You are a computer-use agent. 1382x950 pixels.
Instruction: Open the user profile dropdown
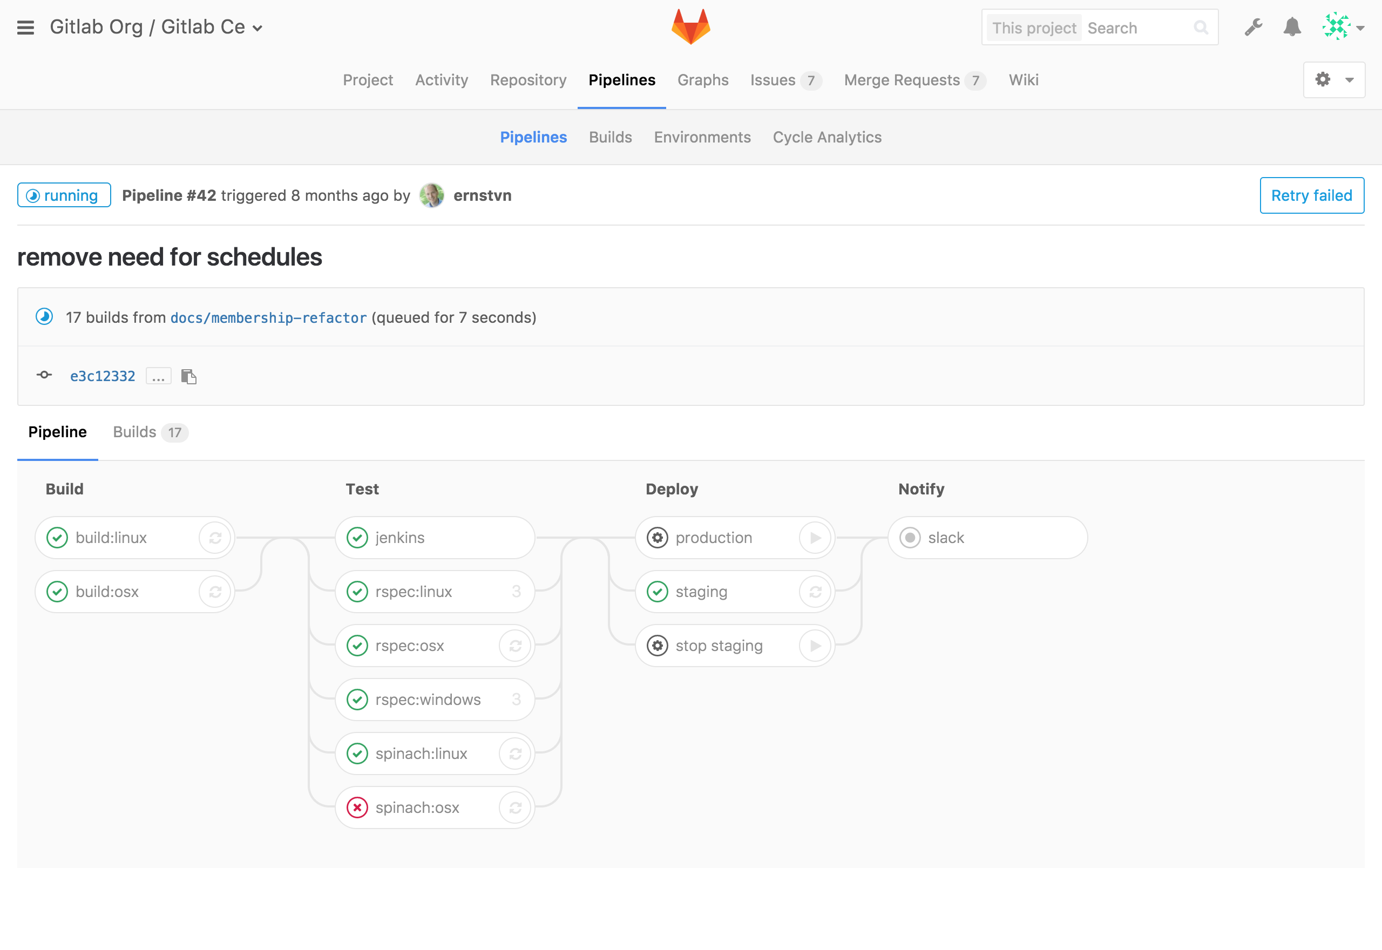tap(1344, 26)
